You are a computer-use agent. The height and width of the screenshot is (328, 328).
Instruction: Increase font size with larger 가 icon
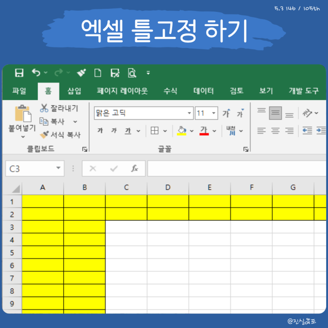[x=226, y=113]
